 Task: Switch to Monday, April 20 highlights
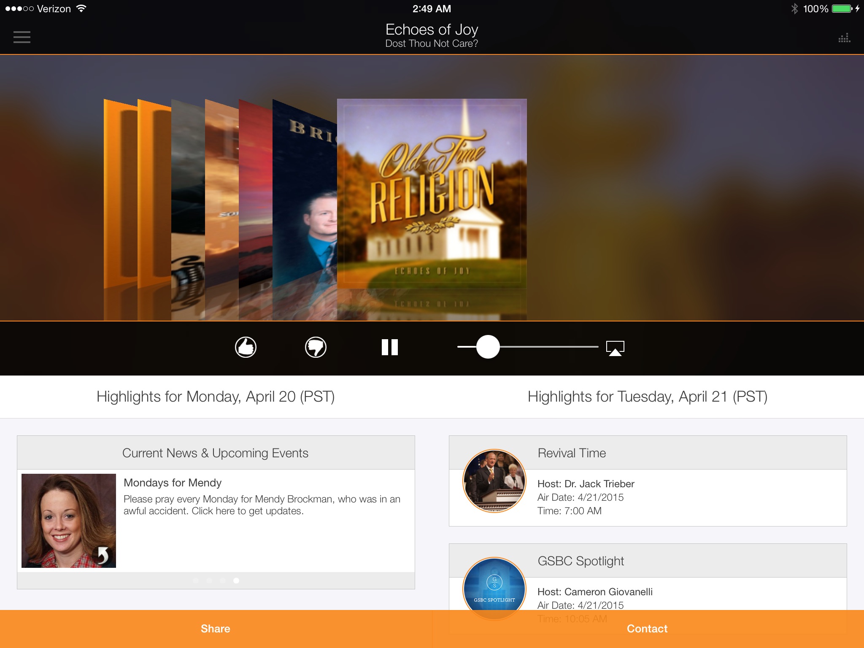pyautogui.click(x=216, y=397)
